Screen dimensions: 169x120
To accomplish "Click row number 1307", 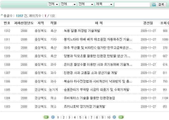I will click(7, 73).
